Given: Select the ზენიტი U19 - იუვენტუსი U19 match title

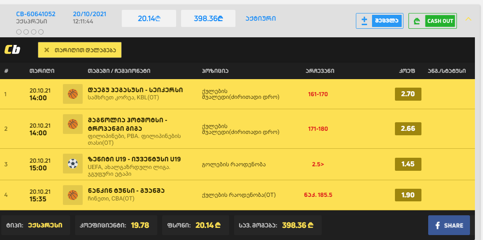Looking at the screenshot, I should [134, 159].
